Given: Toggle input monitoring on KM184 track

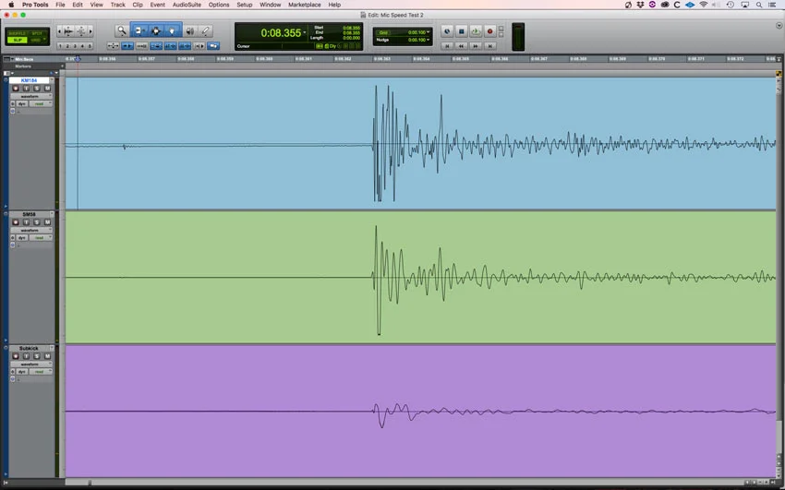Looking at the screenshot, I should tap(26, 89).
